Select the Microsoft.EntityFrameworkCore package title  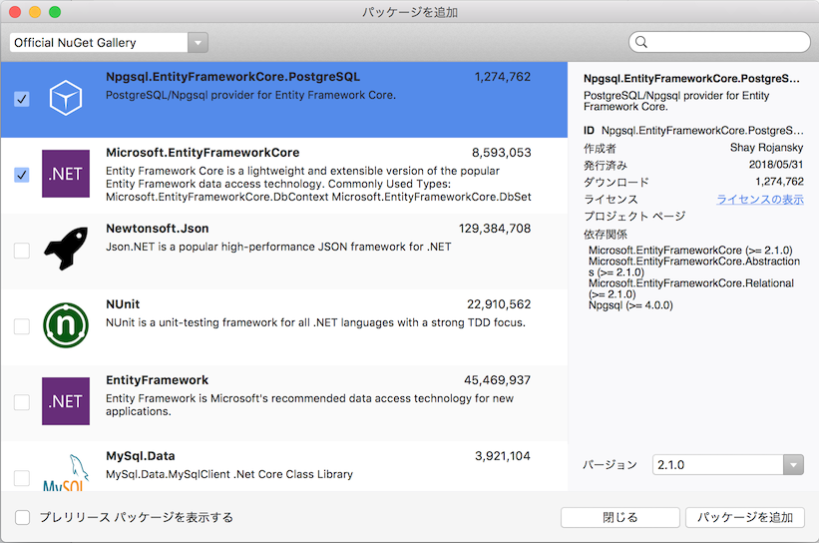(x=203, y=153)
